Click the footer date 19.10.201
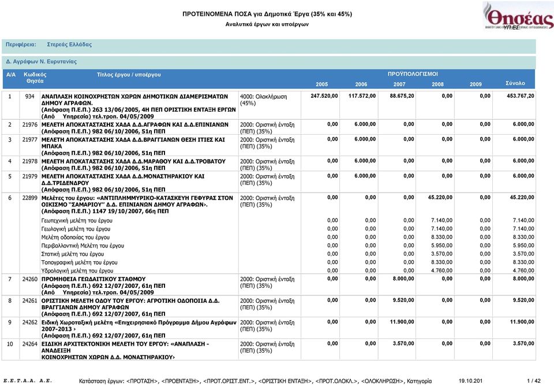This screenshot has width=554, height=385. [471, 381]
